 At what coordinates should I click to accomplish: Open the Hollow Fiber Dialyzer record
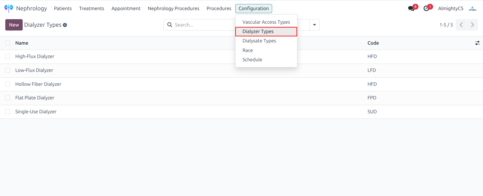[x=38, y=84]
